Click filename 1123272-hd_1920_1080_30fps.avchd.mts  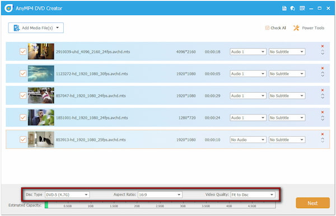coord(92,74)
